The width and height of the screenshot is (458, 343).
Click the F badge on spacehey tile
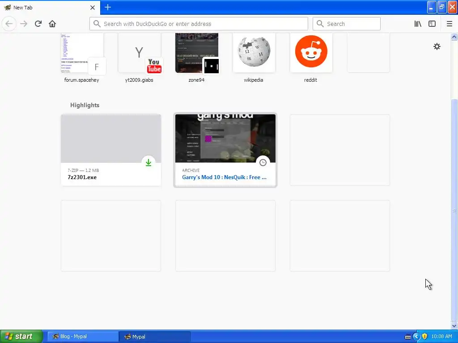[x=97, y=67]
